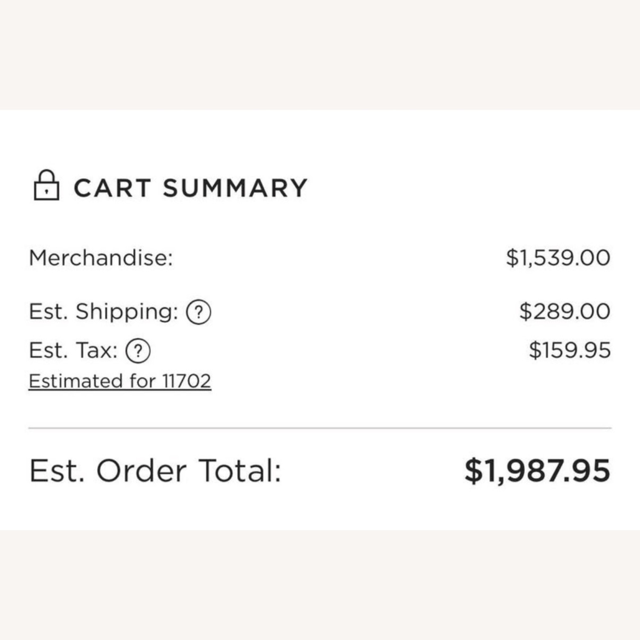This screenshot has width=640, height=640.
Task: Open the Est. Tax help question mark
Action: click(x=138, y=351)
